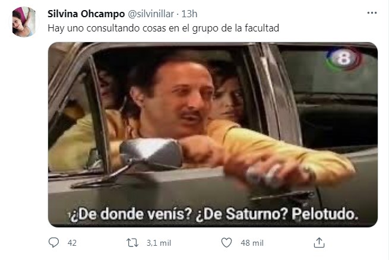Open Silvina Ohcampo's profile avatar picture
389x260 pixels.
24,22
